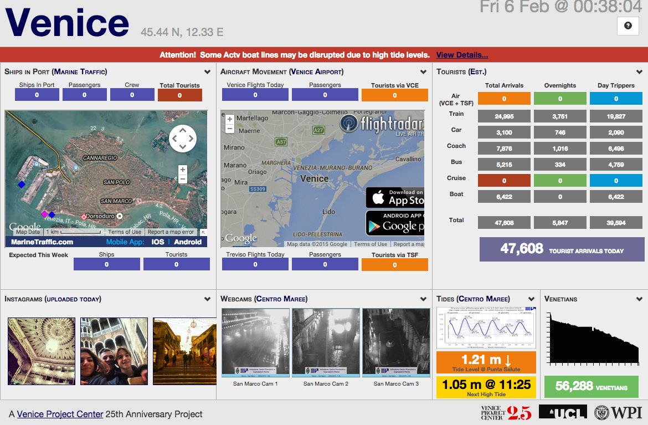Click the Coach day trippers value 6,496

point(616,149)
